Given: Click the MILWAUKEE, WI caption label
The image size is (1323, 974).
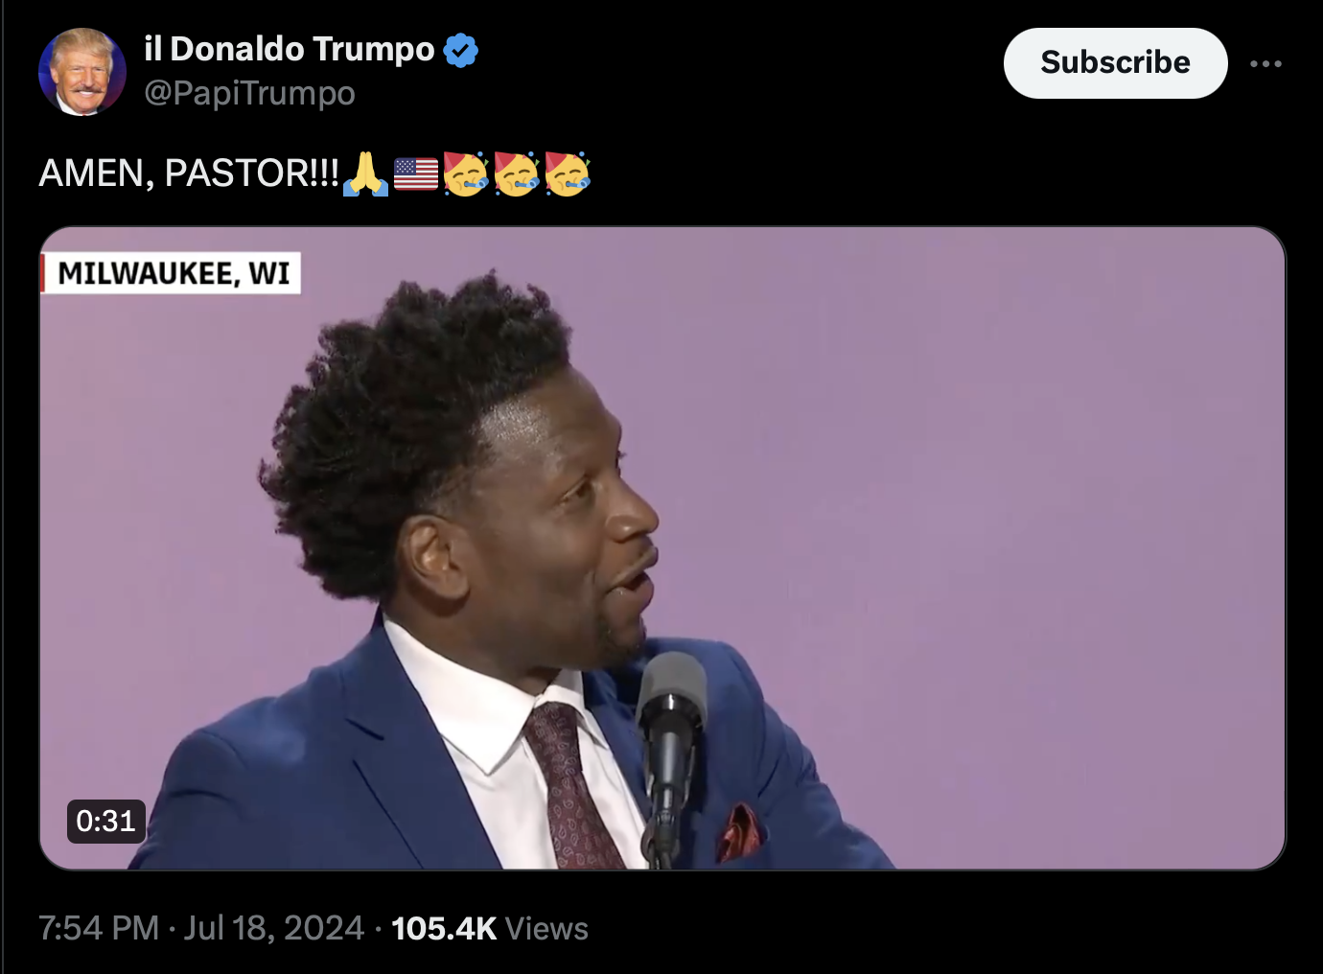Looking at the screenshot, I should (171, 273).
